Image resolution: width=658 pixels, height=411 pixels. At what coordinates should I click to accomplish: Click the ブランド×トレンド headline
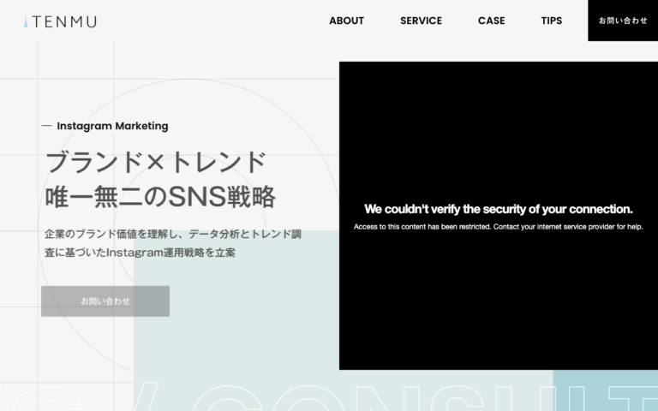coord(155,163)
